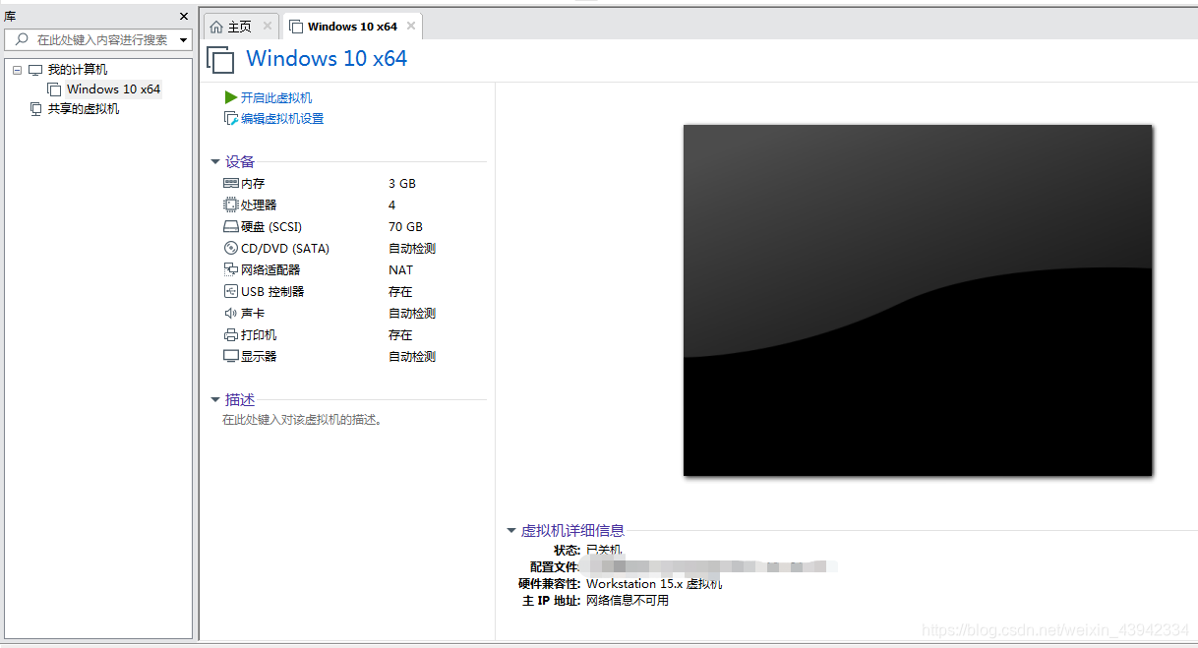Select 我的计算机 in library tree
This screenshot has width=1198, height=648.
click(x=78, y=70)
